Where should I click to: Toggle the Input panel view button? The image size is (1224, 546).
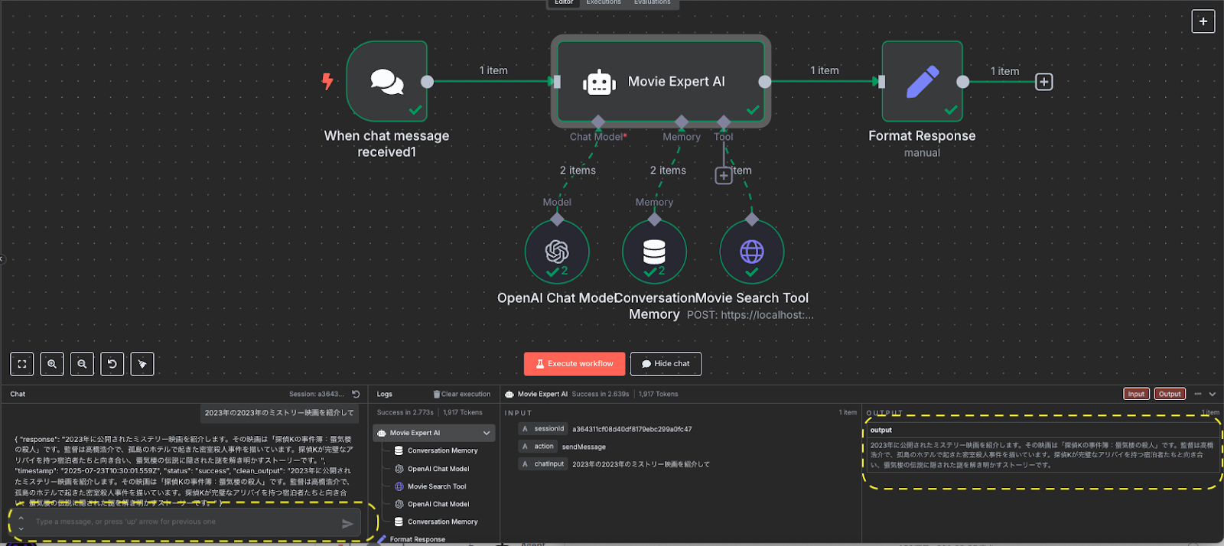[1136, 394]
